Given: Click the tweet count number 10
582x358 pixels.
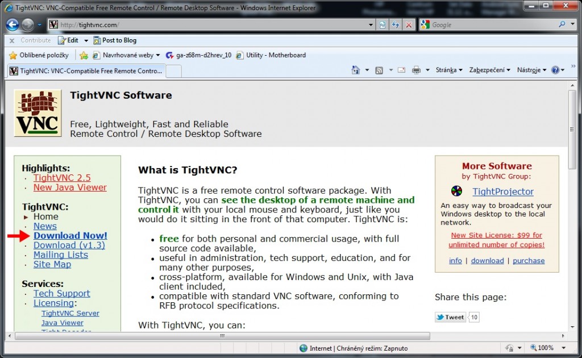Looking at the screenshot, I should coord(474,317).
